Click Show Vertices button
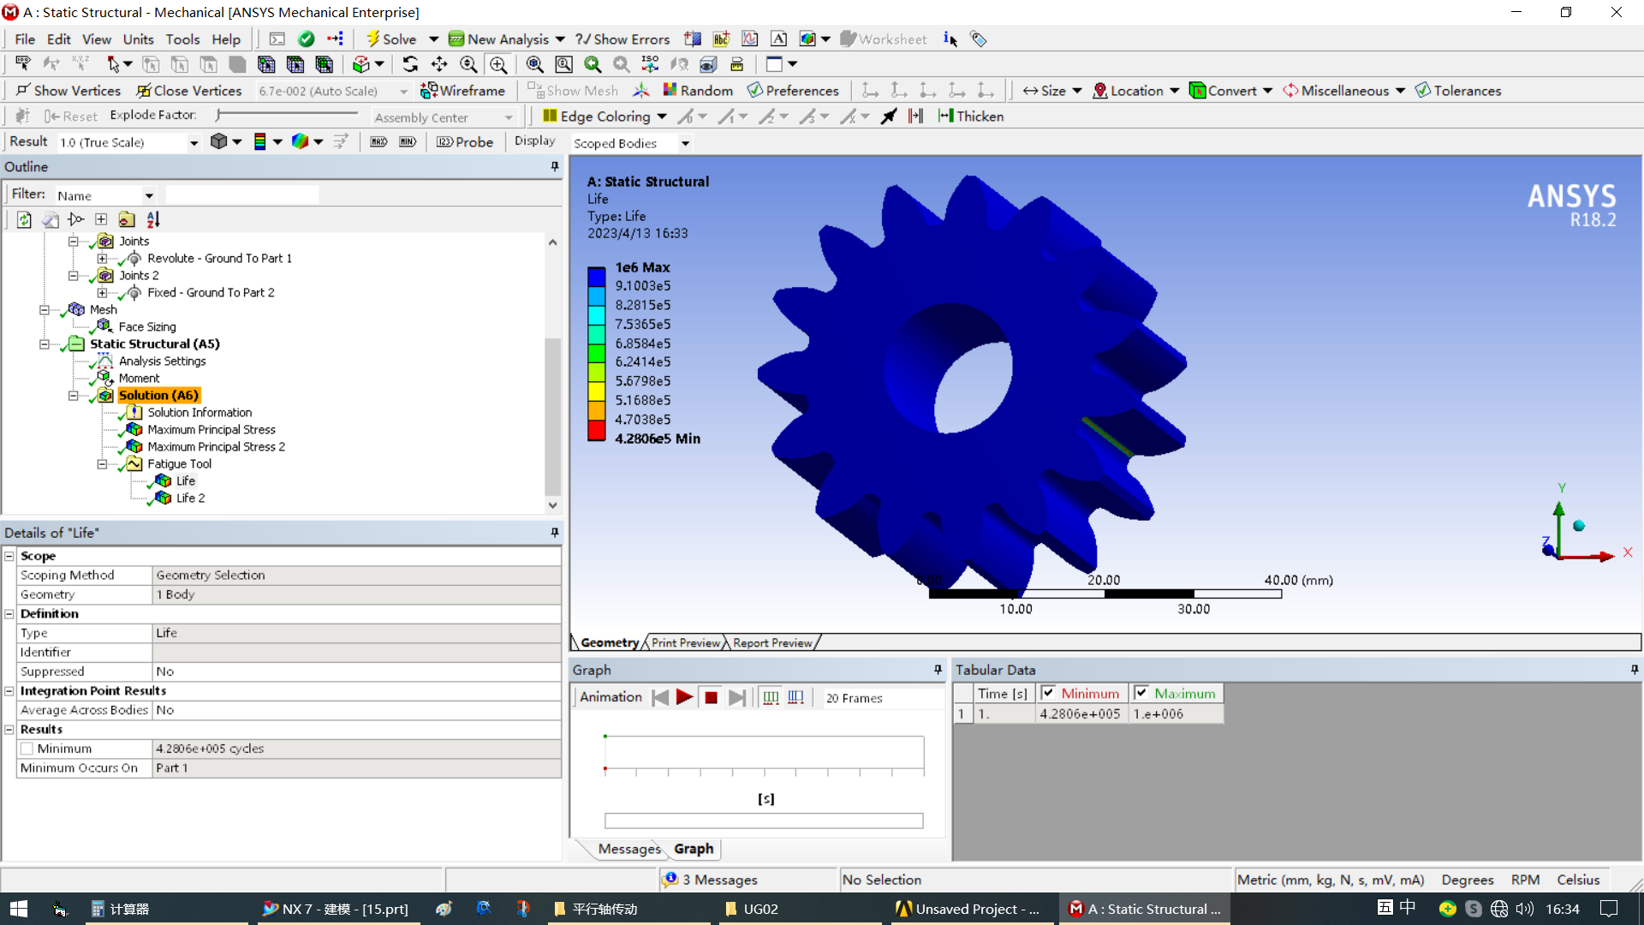This screenshot has height=925, width=1644. point(68,91)
